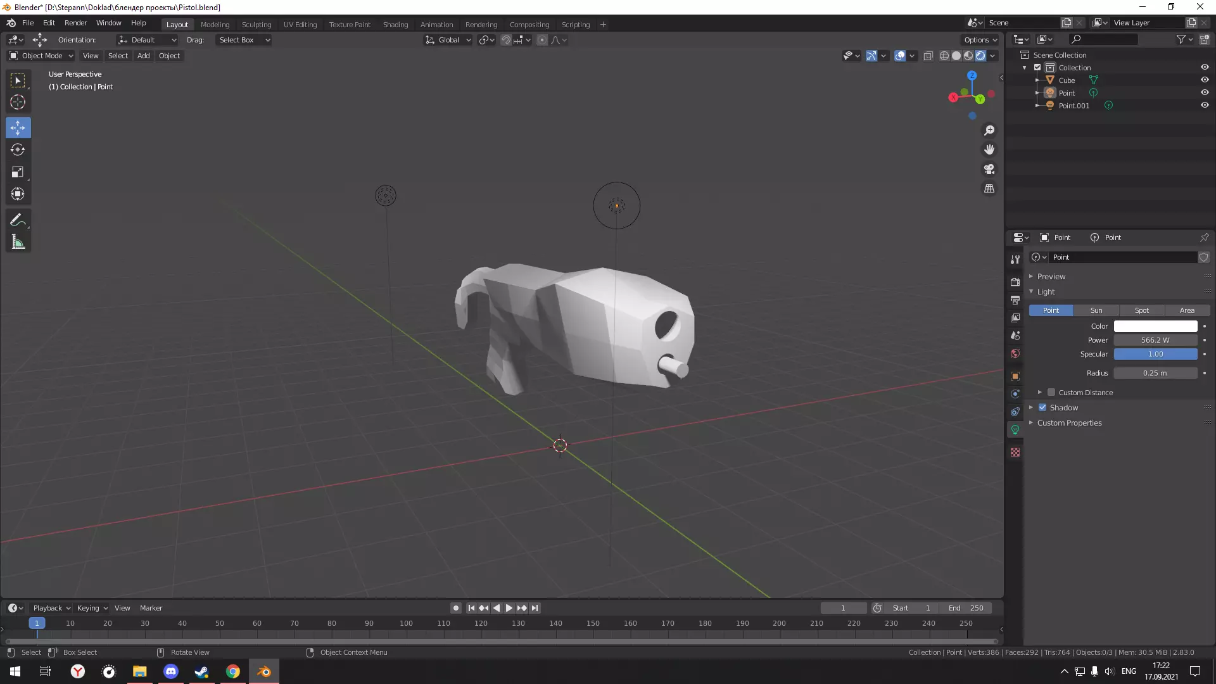Enable rendered viewport shading mode
Viewport: 1216px width, 684px height.
980,56
